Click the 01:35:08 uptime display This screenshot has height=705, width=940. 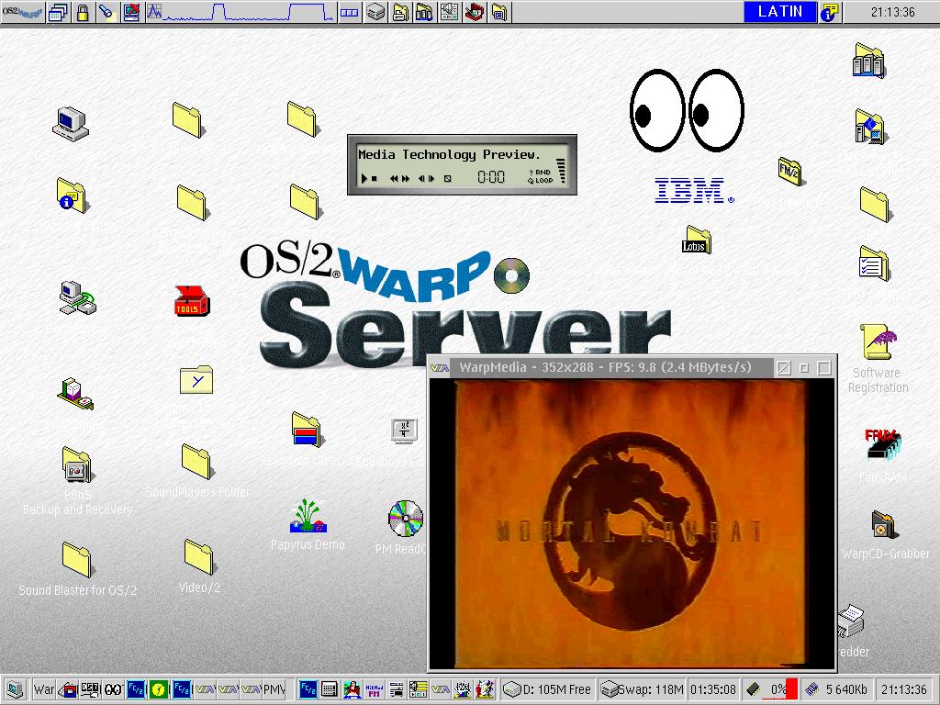[x=712, y=689]
